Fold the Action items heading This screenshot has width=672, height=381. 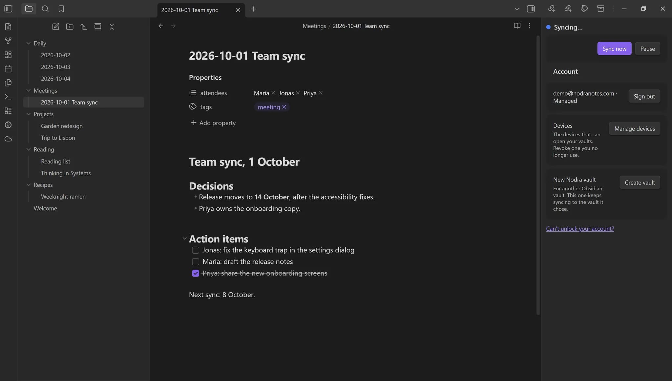(x=184, y=239)
